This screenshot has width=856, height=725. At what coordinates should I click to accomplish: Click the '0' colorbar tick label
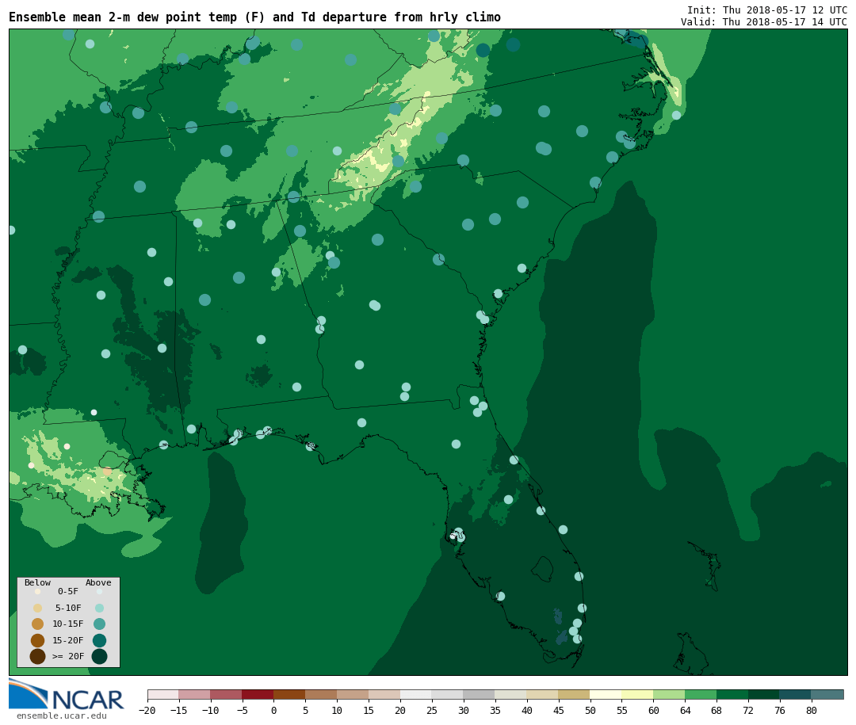[274, 710]
